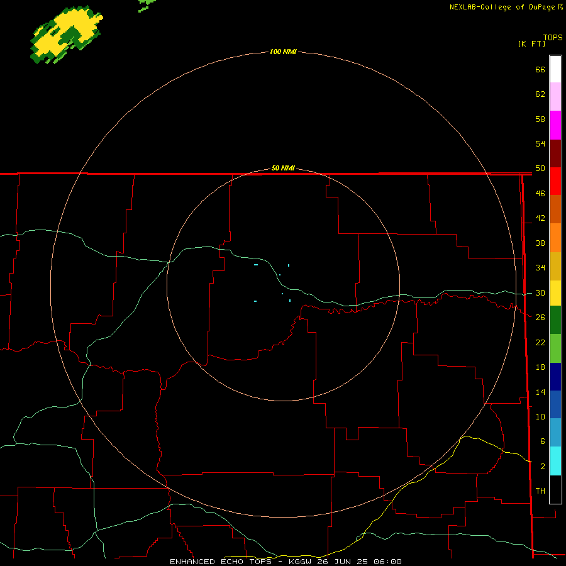Click the "26 JUN 25 06:00" timestamp

(360, 562)
